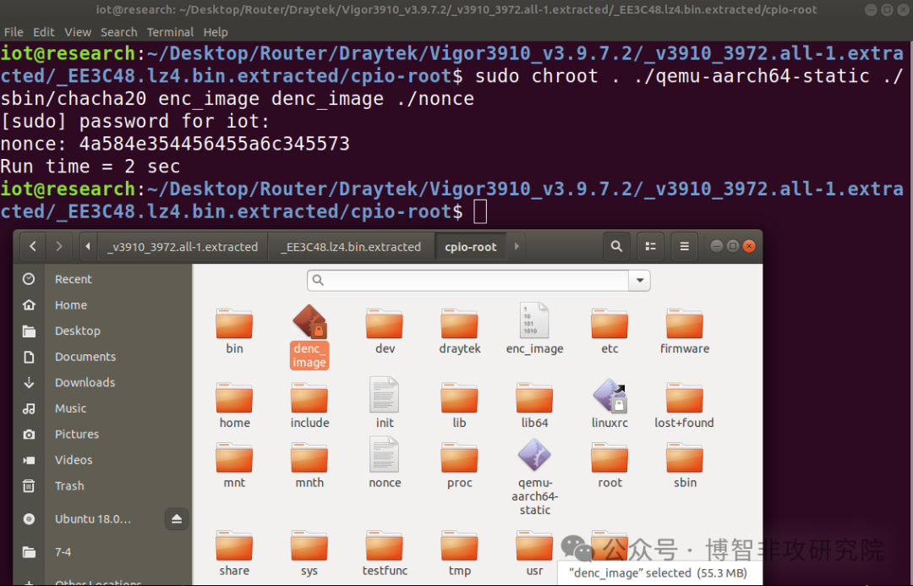Select the init script file
The height and width of the screenshot is (586, 913).
pos(385,395)
